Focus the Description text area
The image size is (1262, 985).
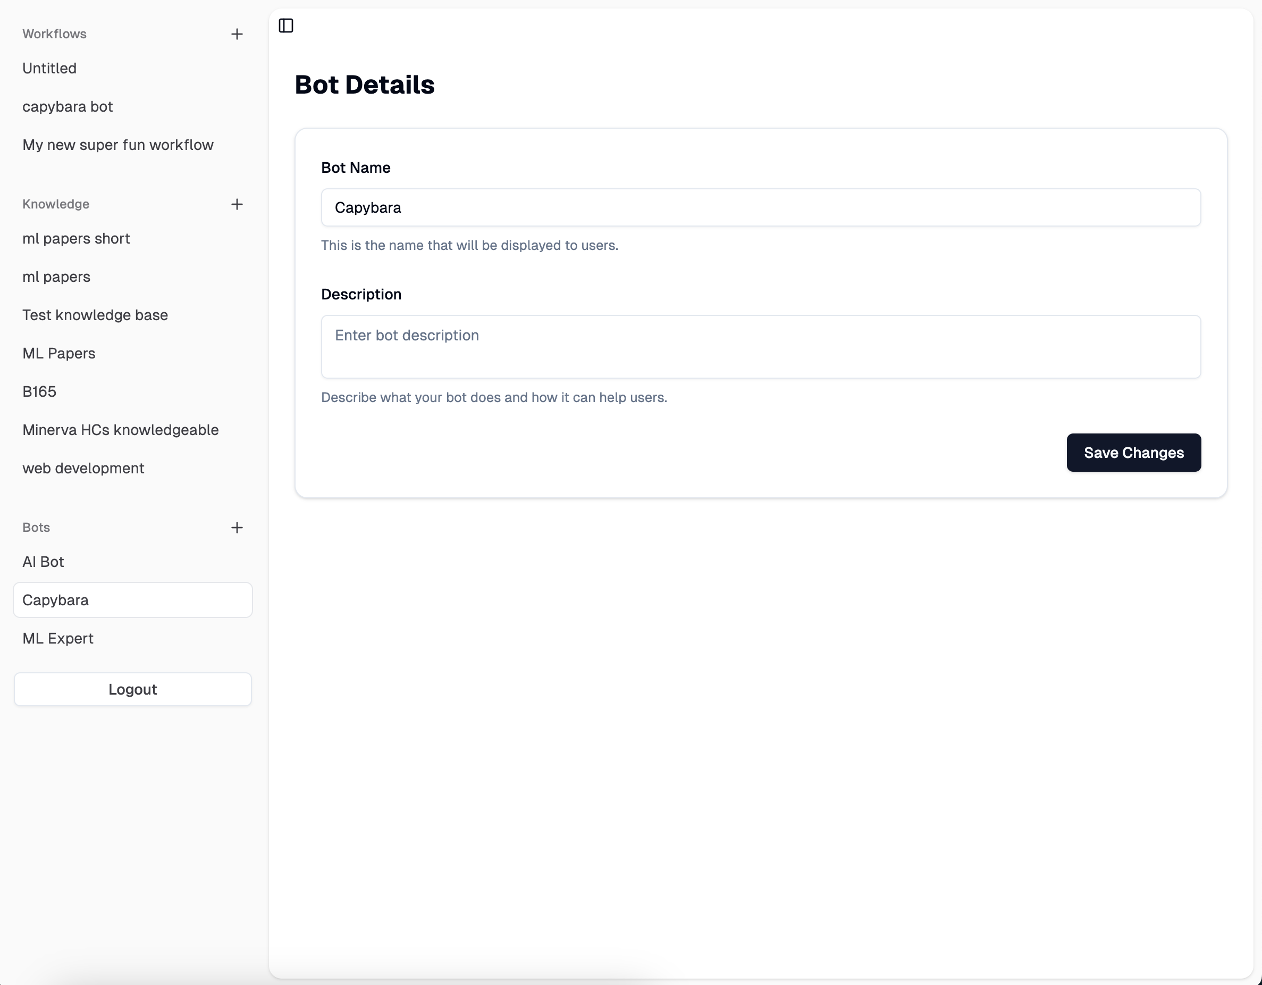tap(760, 347)
